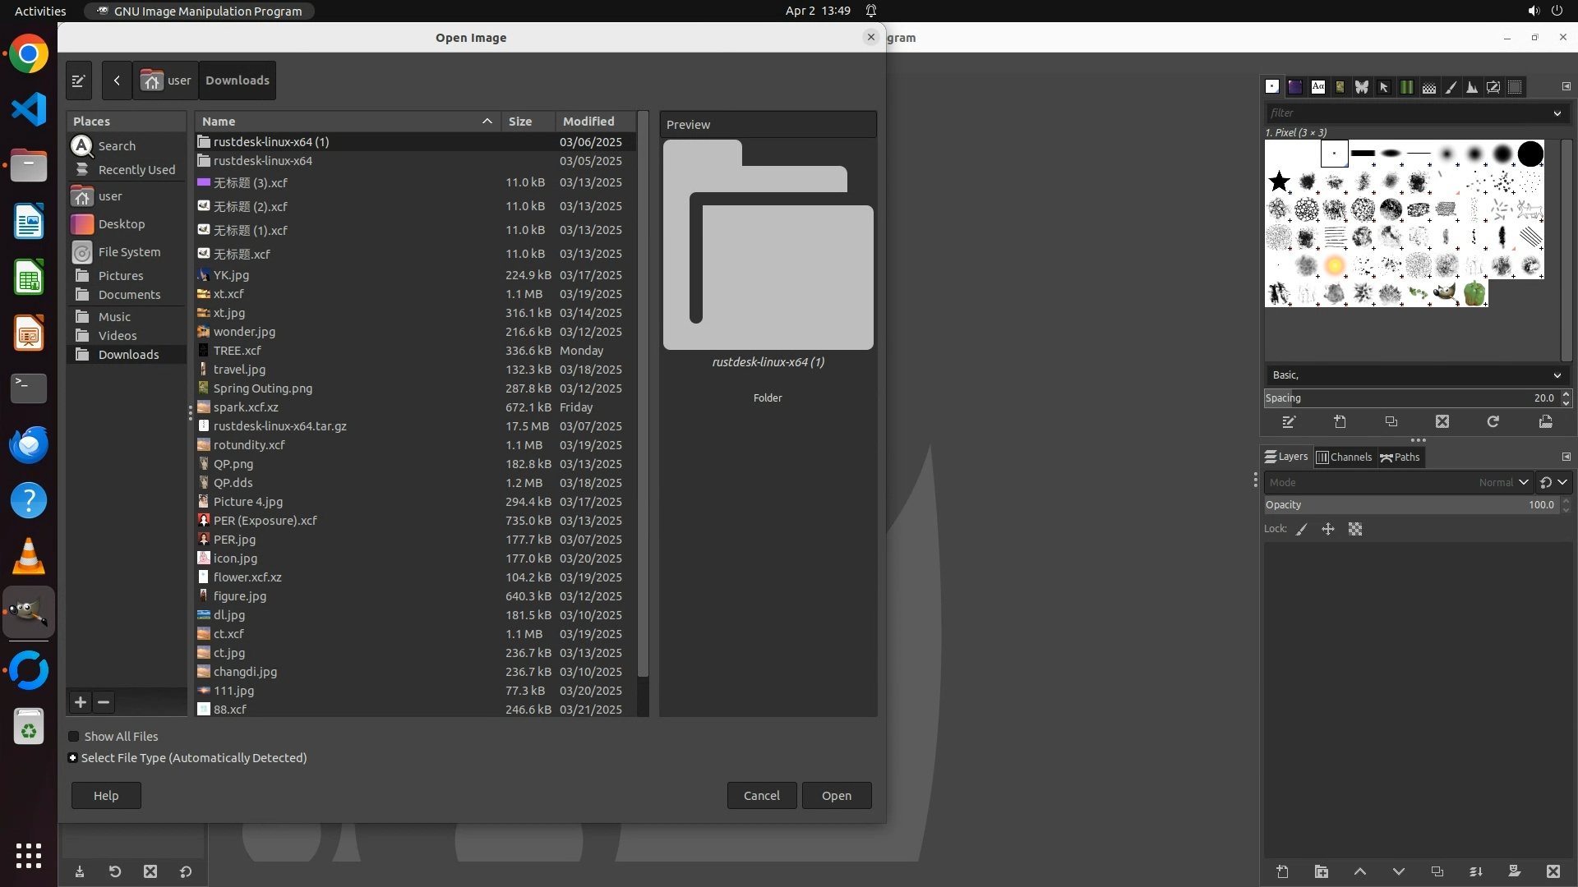The height and width of the screenshot is (887, 1578).
Task: Enable the Show All Files checkbox
Action: [x=74, y=737]
